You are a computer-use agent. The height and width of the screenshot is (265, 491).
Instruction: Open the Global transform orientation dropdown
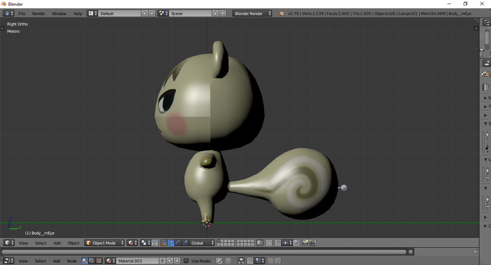point(202,243)
